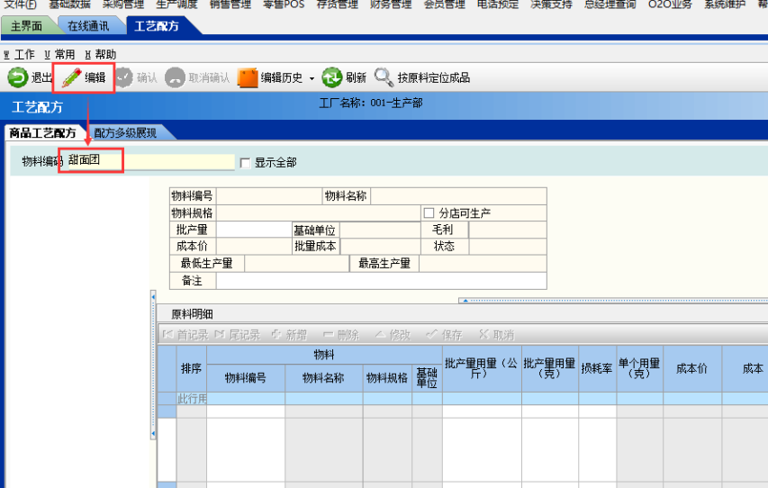The image size is (768, 488).
Task: Open the 决策支持 menu
Action: pos(552,5)
